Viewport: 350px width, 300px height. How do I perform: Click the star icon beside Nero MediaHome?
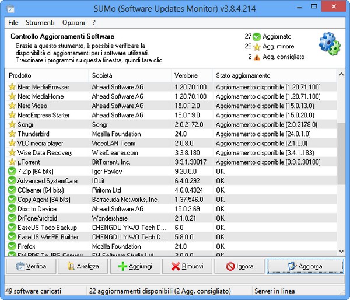click(12, 96)
